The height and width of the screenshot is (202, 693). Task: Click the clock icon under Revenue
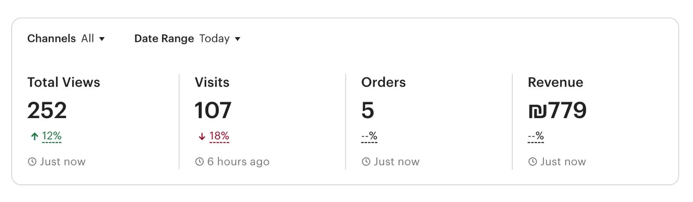(532, 162)
